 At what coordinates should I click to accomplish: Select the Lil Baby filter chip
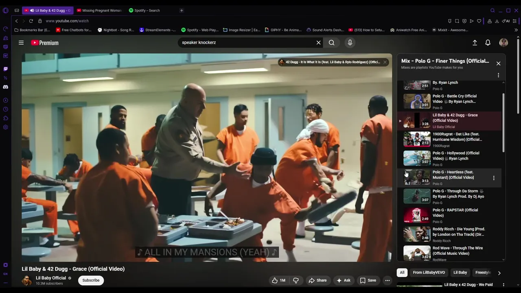(460, 273)
